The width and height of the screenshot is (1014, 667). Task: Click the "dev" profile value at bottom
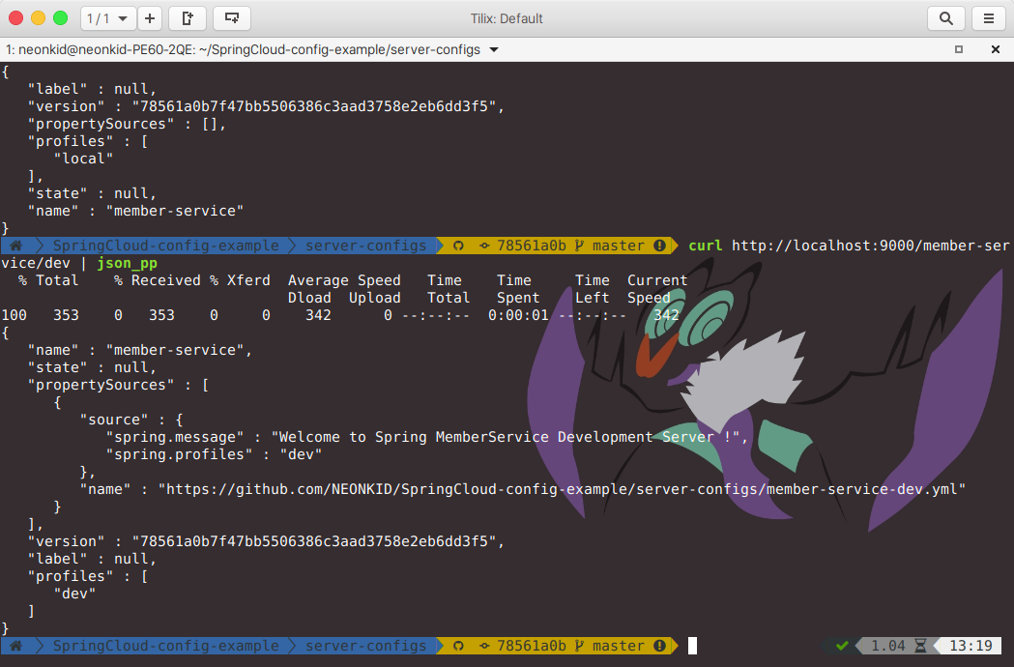click(75, 594)
